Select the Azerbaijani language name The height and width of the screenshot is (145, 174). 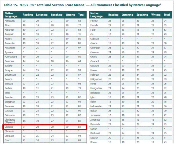[11, 57]
